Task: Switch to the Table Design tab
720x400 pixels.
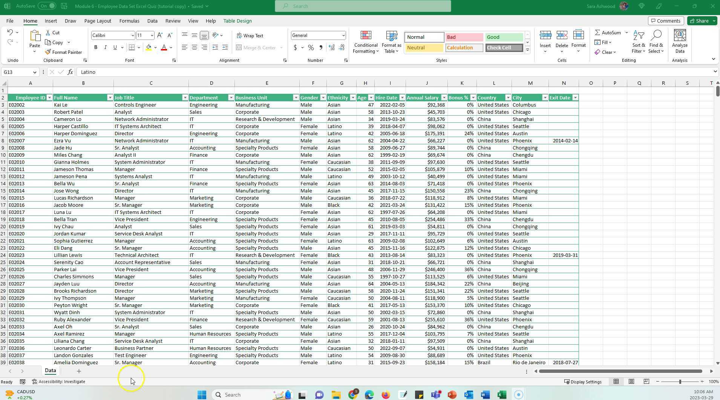Action: coord(237,21)
